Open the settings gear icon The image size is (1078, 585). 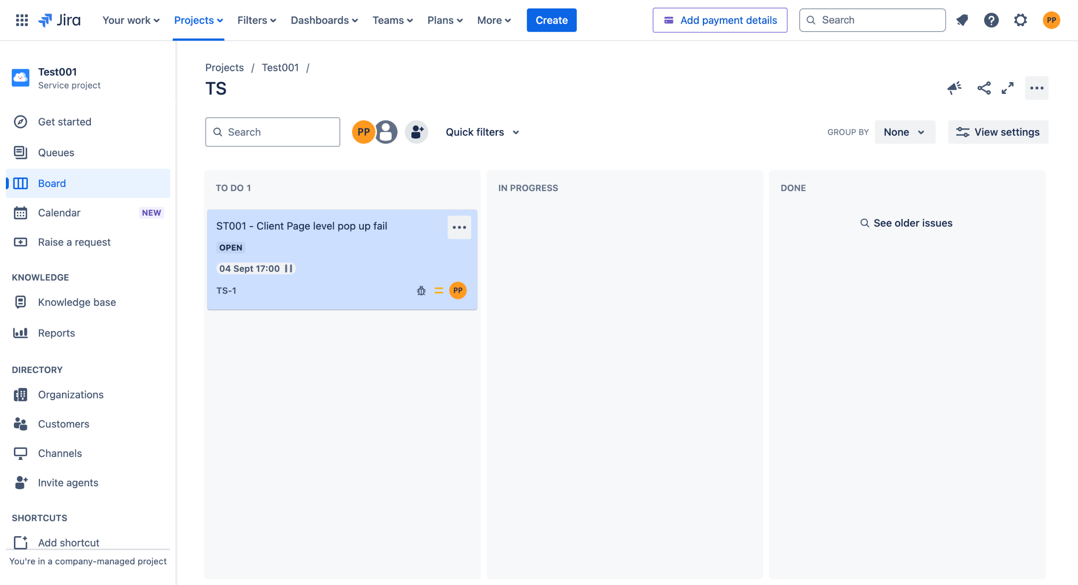[x=1020, y=20]
